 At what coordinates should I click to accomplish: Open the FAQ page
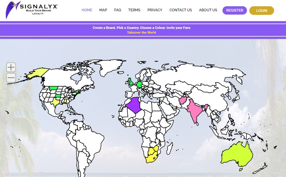(118, 10)
